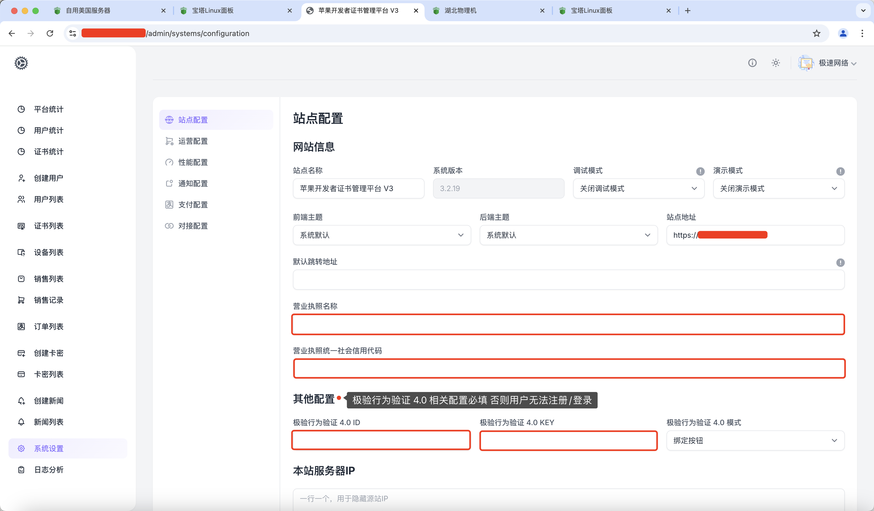Click the 默认跳转地址 info hint icon

pyautogui.click(x=840, y=263)
